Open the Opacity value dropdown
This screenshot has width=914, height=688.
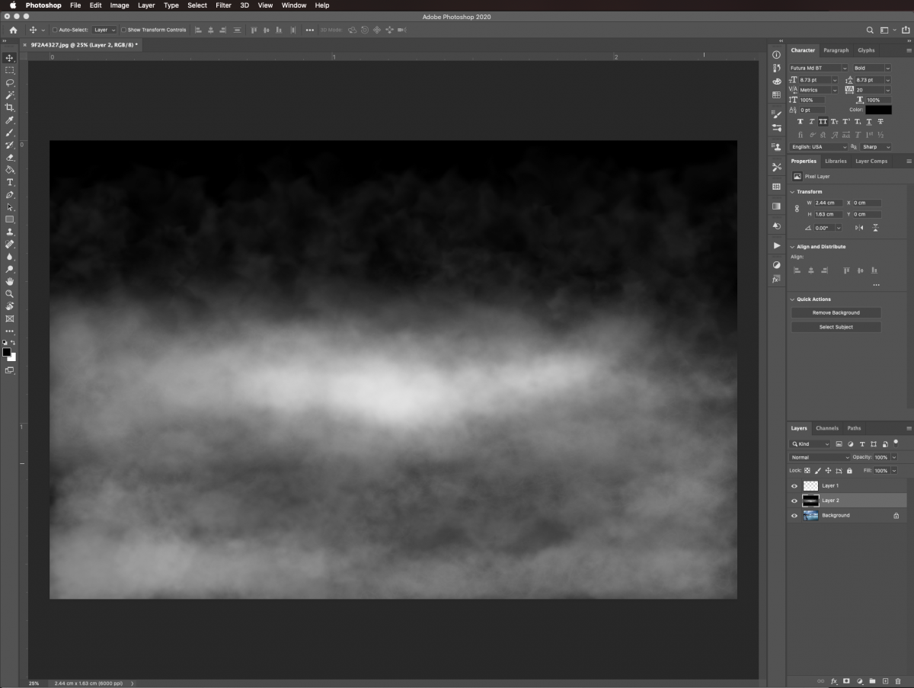tap(894, 457)
